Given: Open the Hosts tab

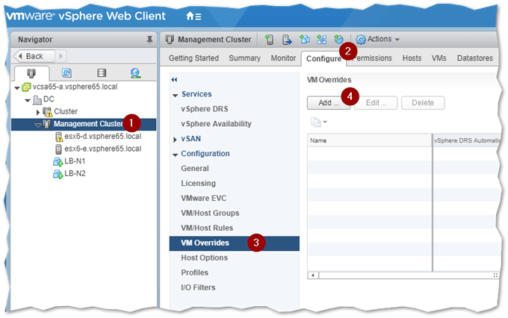Looking at the screenshot, I should click(x=412, y=58).
